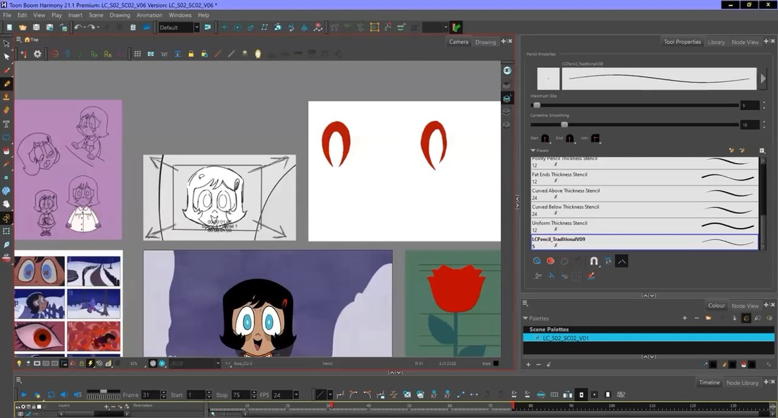
Task: Add a colour swatch with bottom plus
Action: [528, 365]
